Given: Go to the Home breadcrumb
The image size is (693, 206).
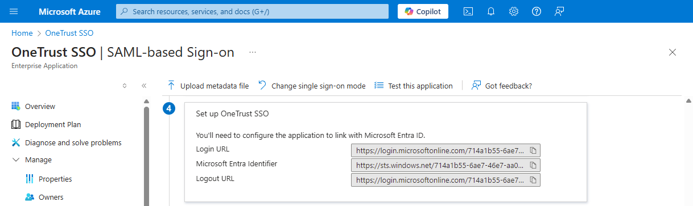Looking at the screenshot, I should (x=22, y=33).
